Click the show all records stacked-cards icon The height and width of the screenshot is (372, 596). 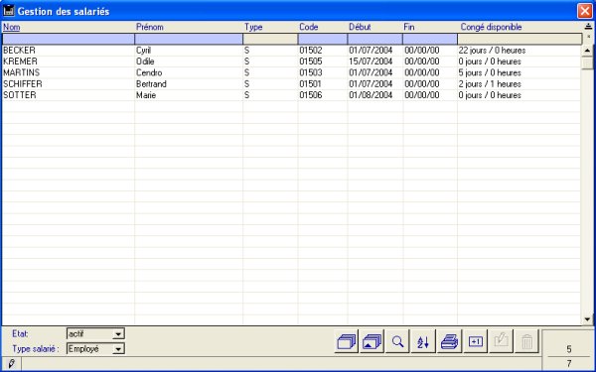pos(347,341)
